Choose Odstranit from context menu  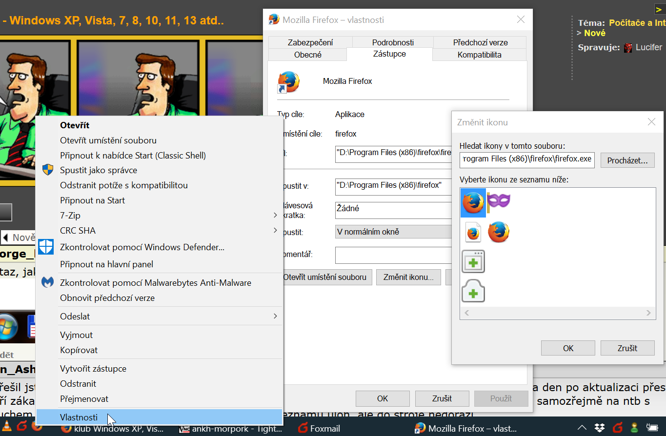(159, 383)
